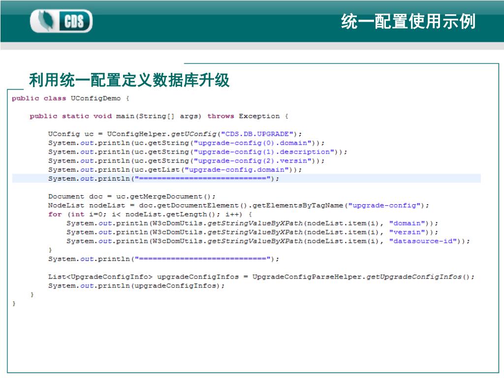Click the line with uc.getMergeDocument()

pyautogui.click(x=132, y=196)
